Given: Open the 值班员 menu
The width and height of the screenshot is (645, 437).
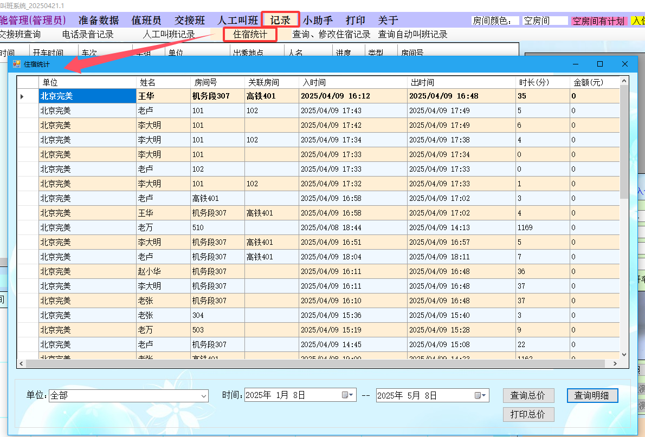Looking at the screenshot, I should [x=146, y=20].
